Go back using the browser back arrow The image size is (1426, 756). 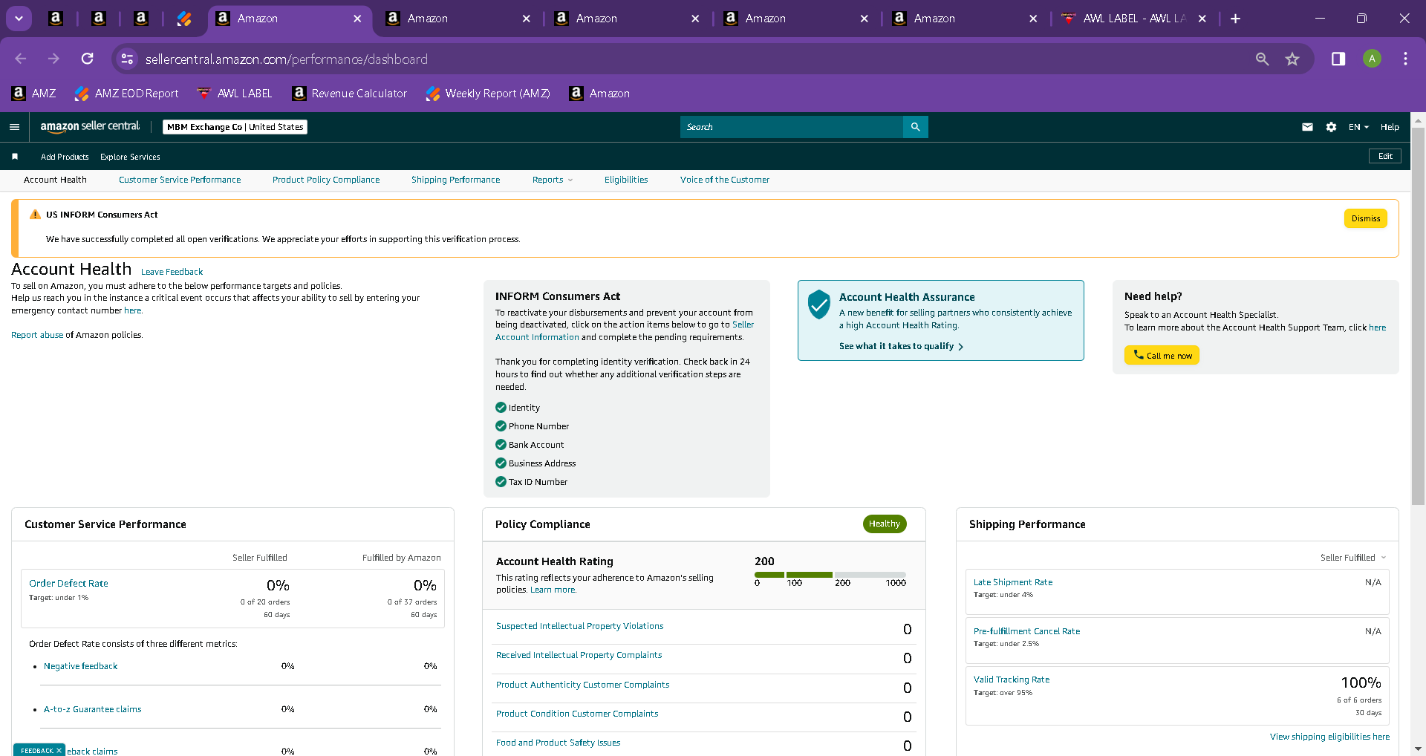pos(21,59)
